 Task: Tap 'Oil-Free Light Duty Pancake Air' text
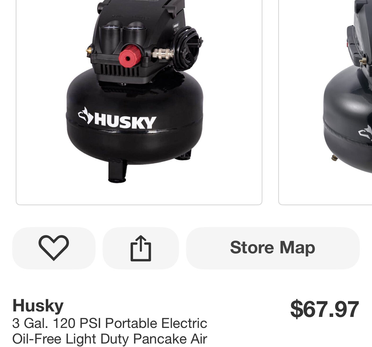click(x=110, y=339)
